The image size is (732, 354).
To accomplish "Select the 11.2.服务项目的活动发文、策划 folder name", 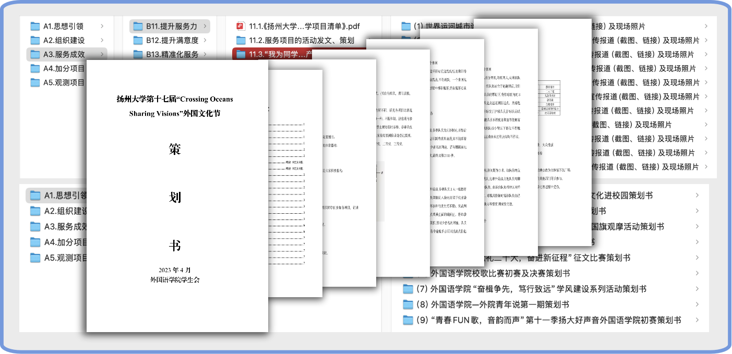I will 302,40.
